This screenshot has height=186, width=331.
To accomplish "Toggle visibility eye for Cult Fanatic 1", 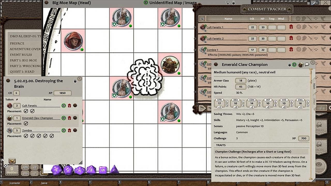I will [205, 30].
